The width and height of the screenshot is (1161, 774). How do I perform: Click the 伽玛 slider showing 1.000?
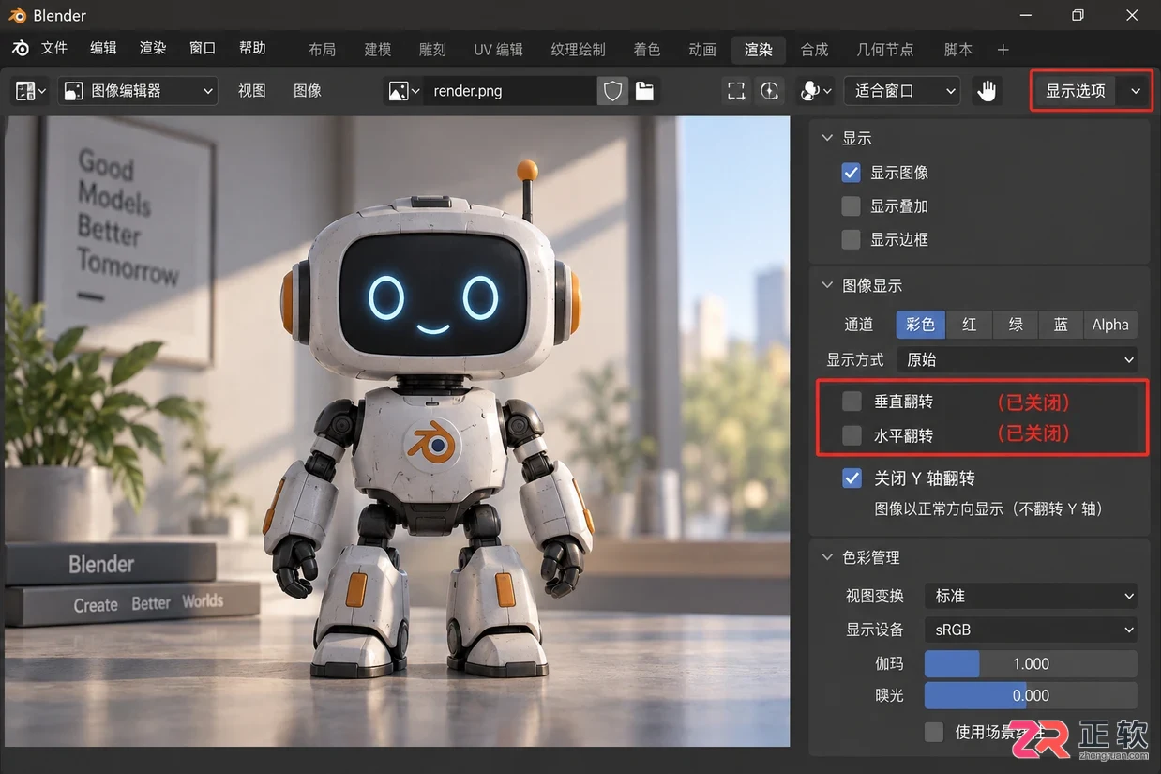point(1031,663)
